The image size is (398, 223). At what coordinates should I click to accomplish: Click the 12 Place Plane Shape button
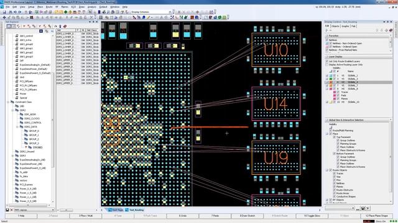[x=377, y=216]
